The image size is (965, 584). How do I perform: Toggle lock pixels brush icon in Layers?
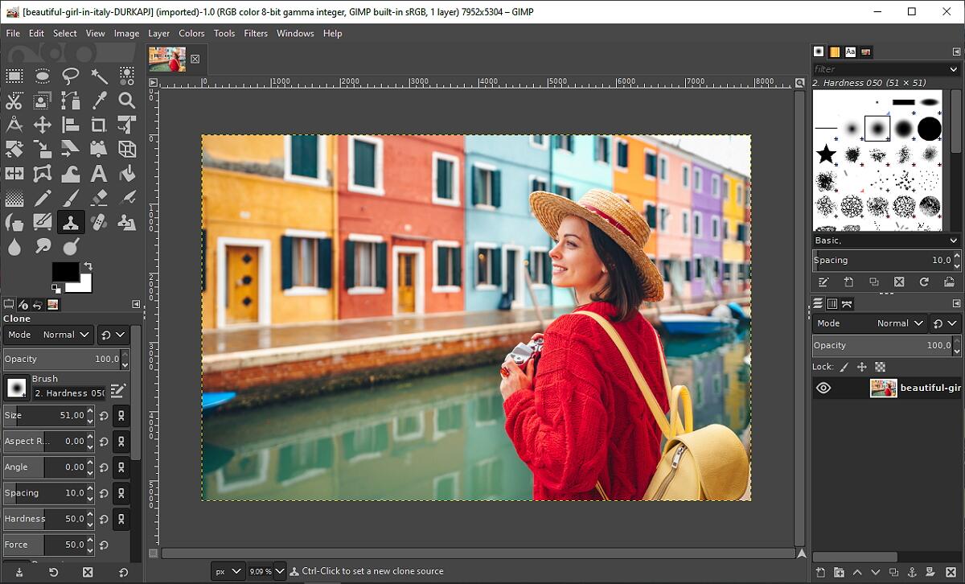click(844, 367)
